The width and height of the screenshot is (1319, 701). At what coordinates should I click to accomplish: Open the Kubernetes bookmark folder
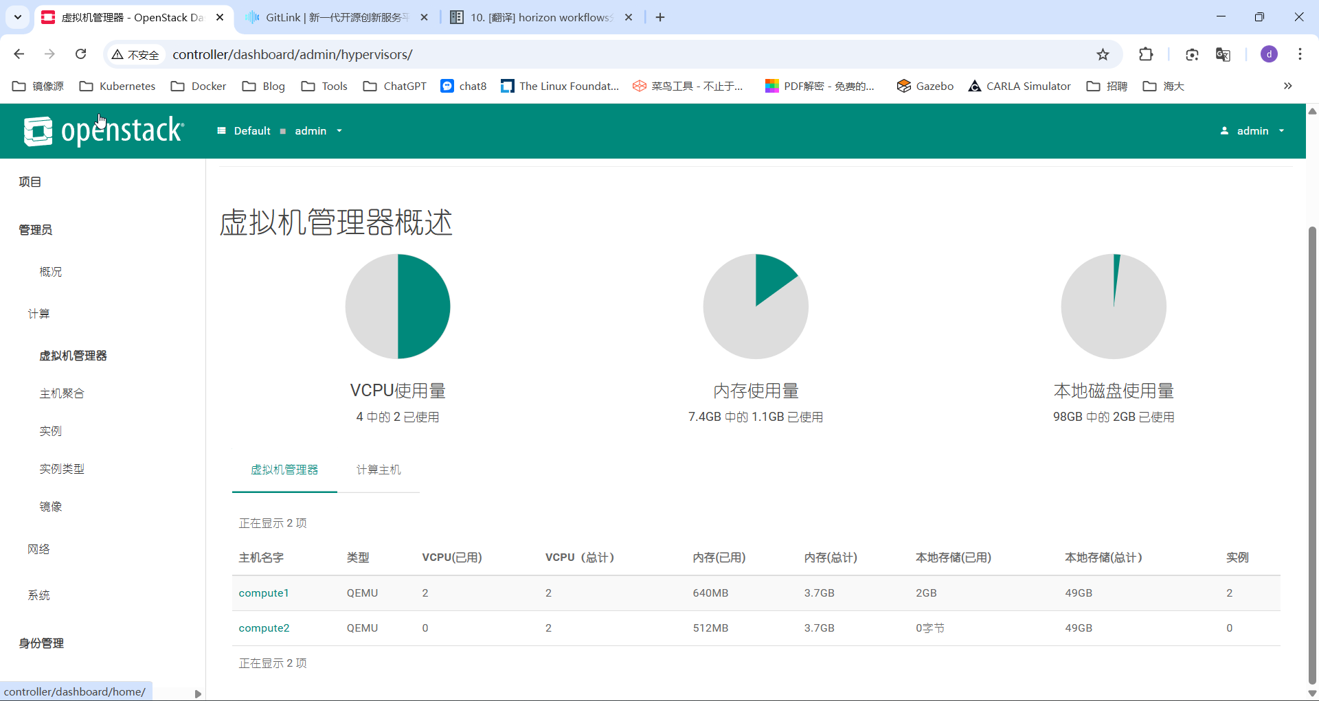[117, 86]
